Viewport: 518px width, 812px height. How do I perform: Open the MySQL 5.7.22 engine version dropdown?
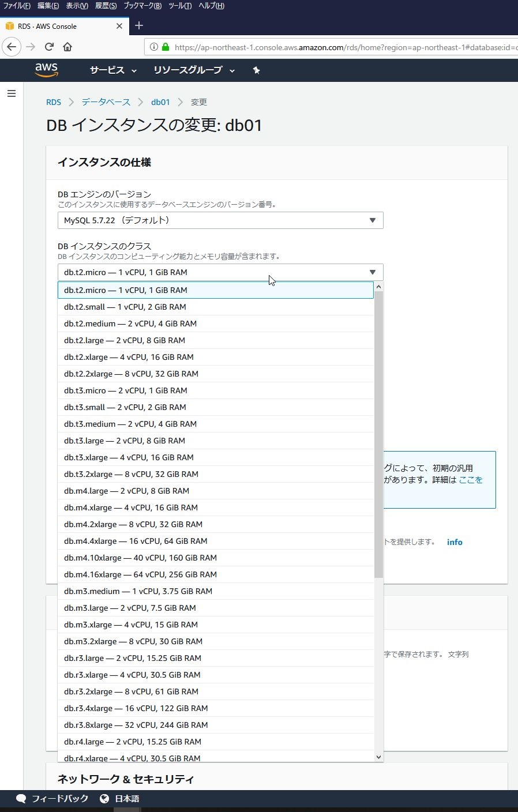coord(220,220)
